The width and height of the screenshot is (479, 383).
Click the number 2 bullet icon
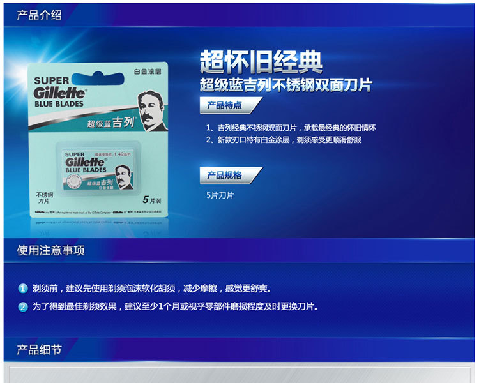[x=22, y=306]
